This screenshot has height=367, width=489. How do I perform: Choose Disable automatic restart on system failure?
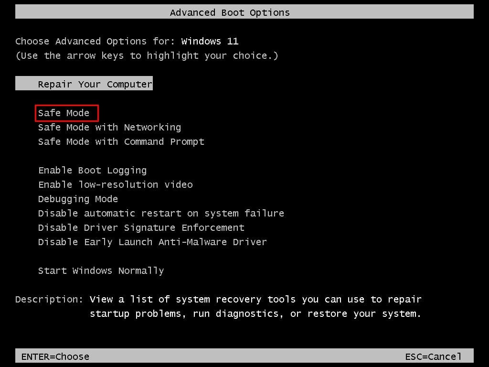click(x=161, y=214)
